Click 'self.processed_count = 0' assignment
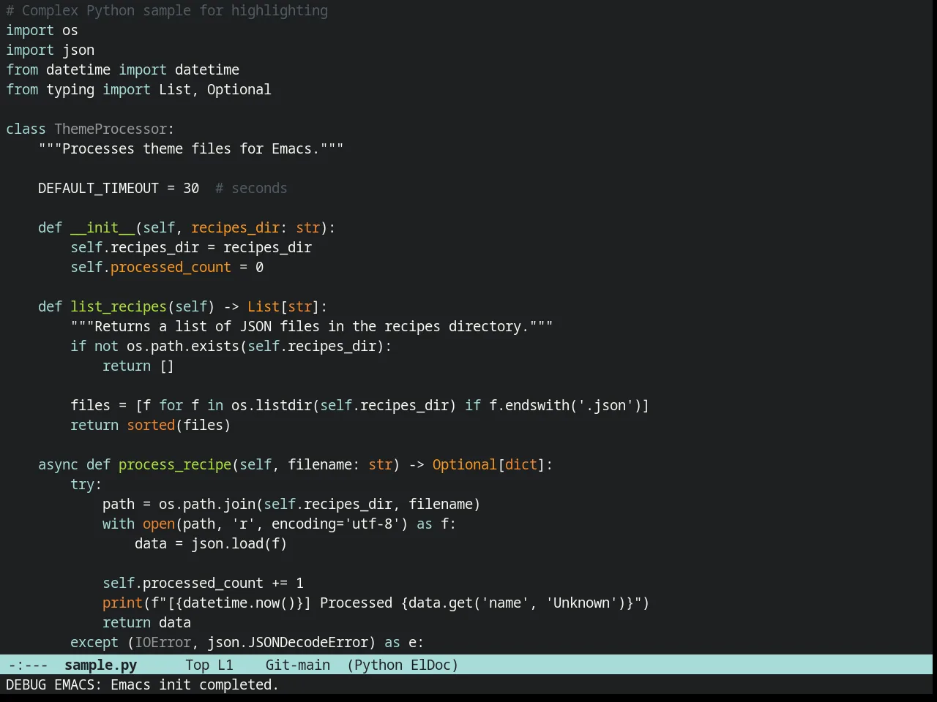Image resolution: width=937 pixels, height=702 pixels. [167, 267]
